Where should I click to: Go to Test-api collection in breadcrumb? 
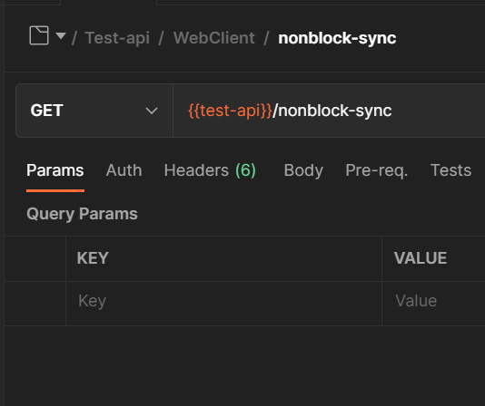[x=117, y=38]
